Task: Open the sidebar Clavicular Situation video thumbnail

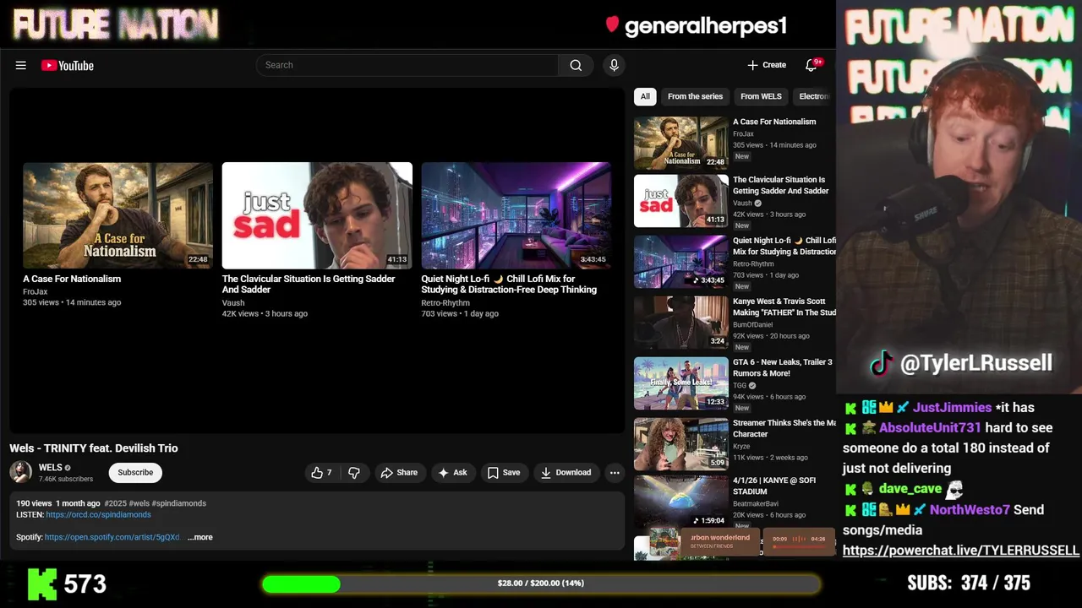Action: (680, 201)
